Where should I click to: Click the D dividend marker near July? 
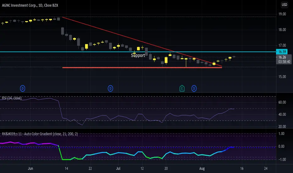[x=110, y=88]
